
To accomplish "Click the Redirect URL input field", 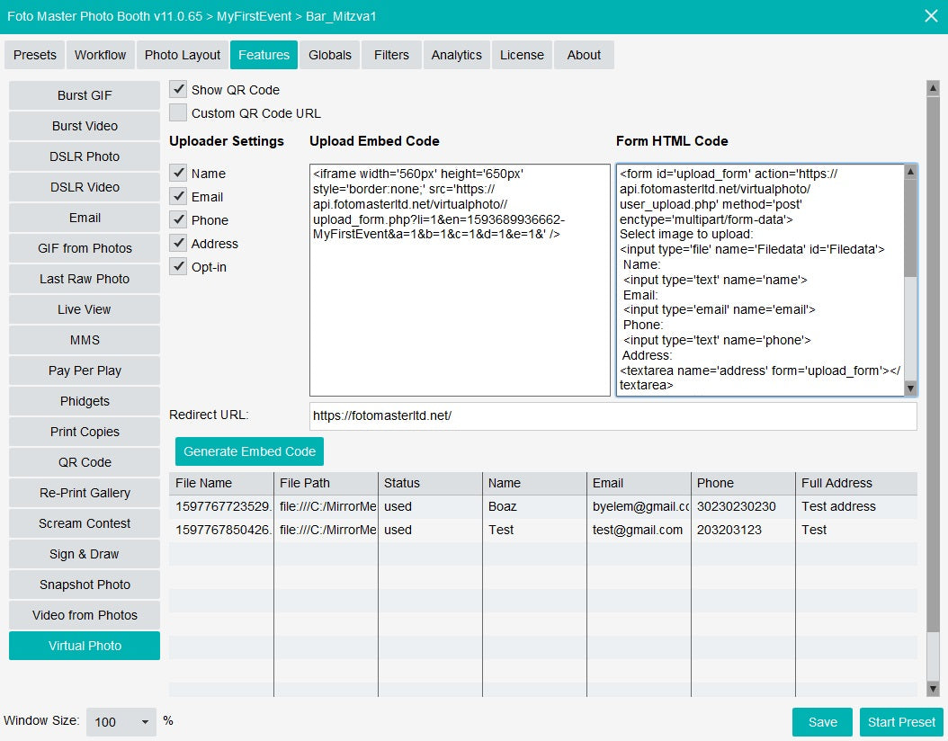I will 613,415.
